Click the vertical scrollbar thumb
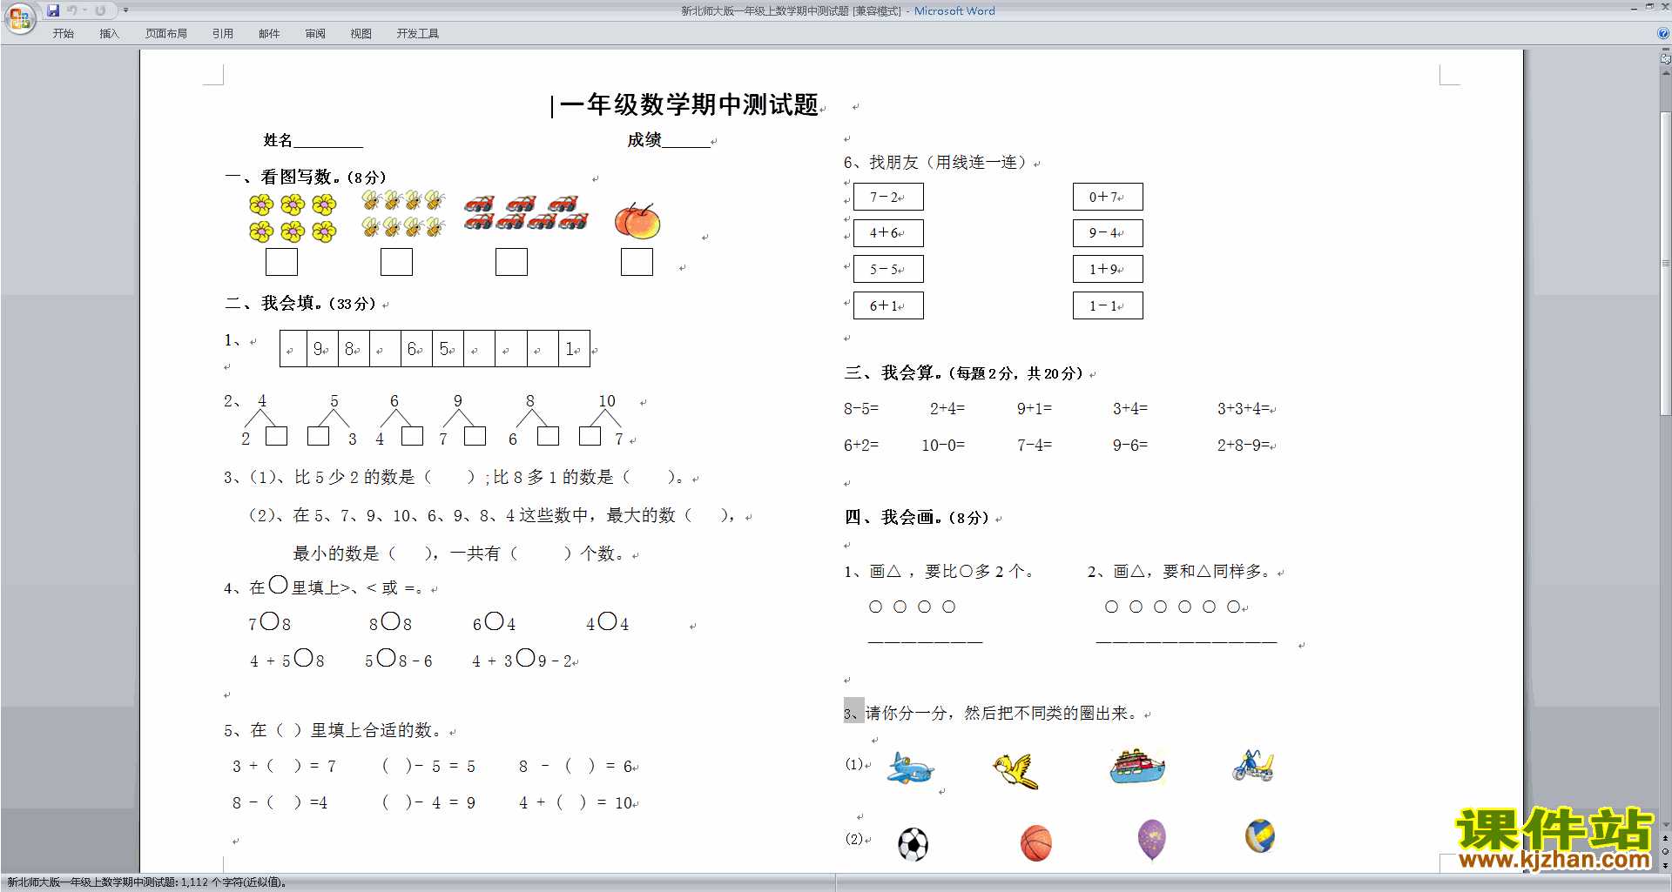Screen dimensions: 1672x892 pyautogui.click(x=1666, y=263)
